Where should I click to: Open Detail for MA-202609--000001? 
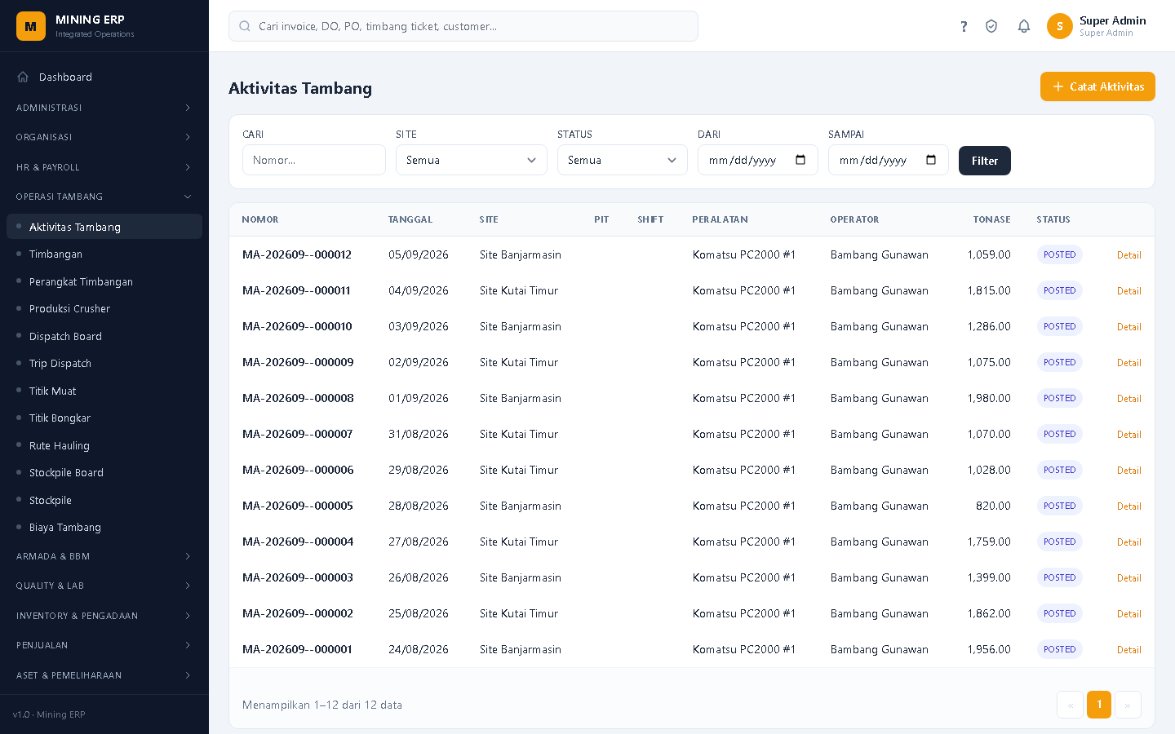(x=1128, y=650)
